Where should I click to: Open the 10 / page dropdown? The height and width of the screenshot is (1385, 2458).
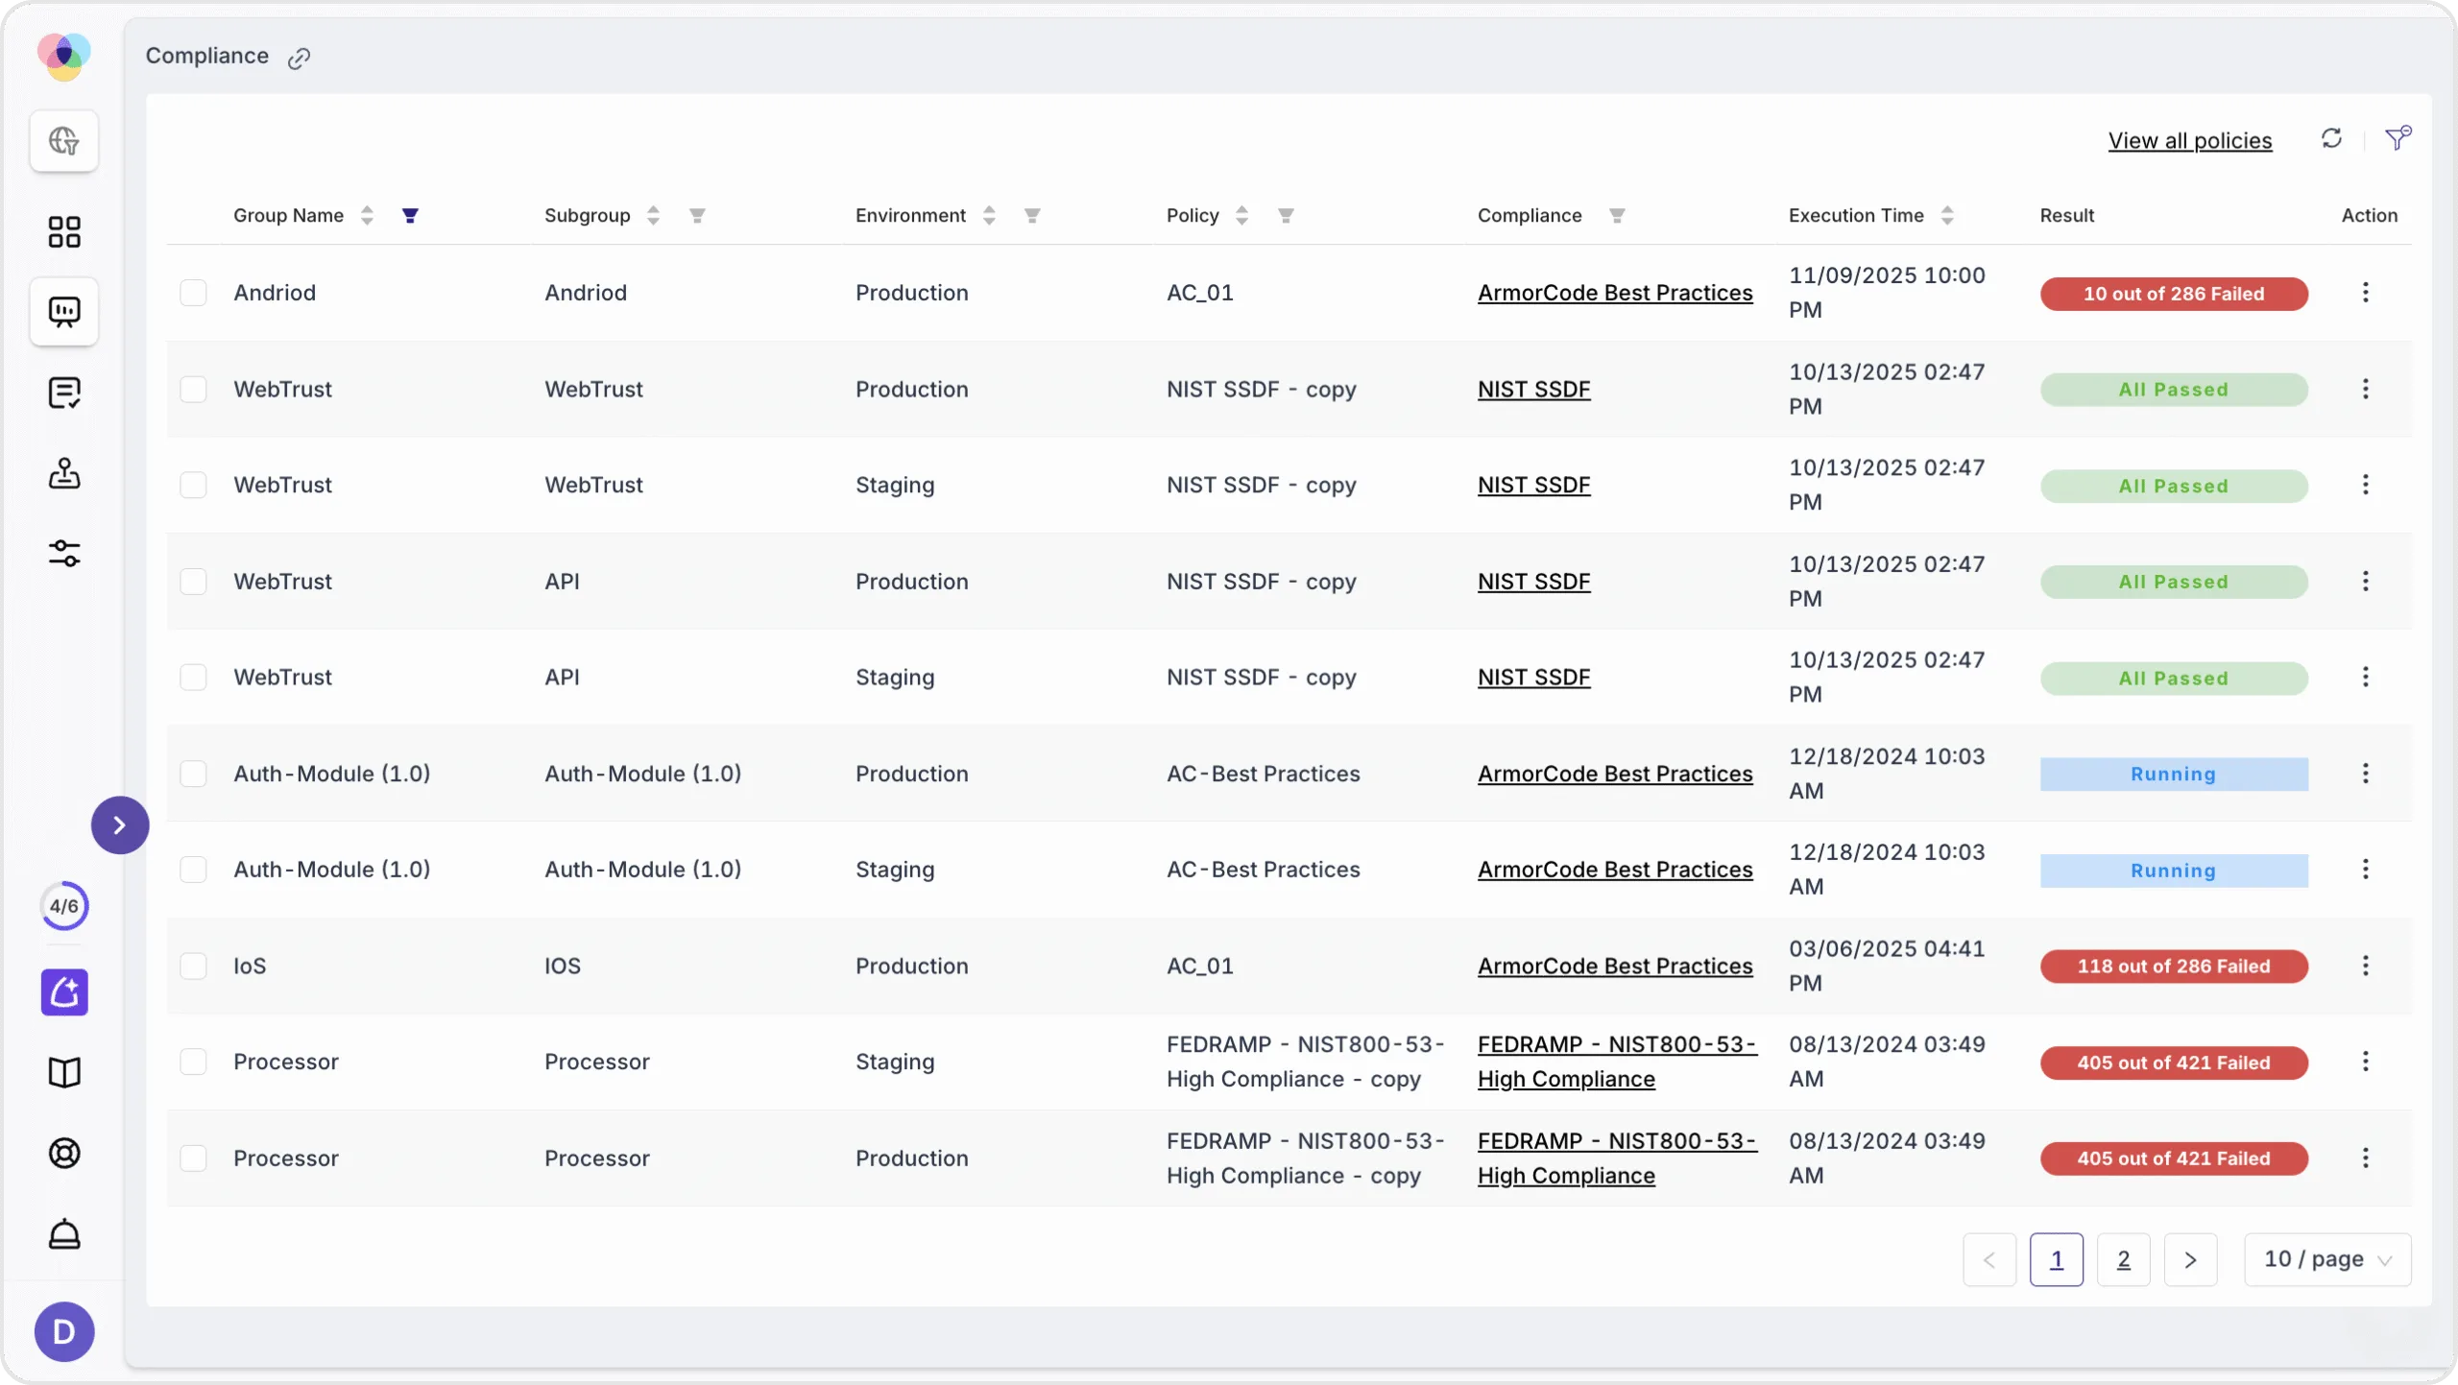[x=2325, y=1258]
